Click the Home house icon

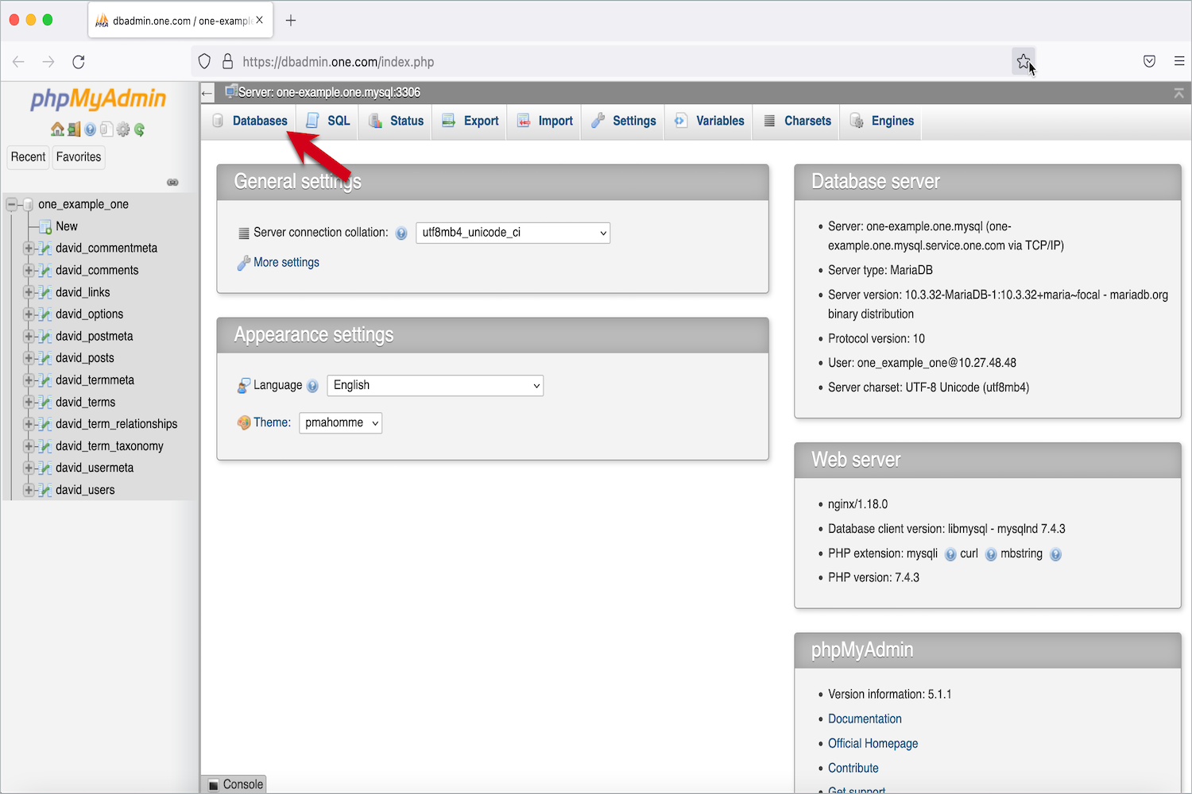pyautogui.click(x=57, y=129)
